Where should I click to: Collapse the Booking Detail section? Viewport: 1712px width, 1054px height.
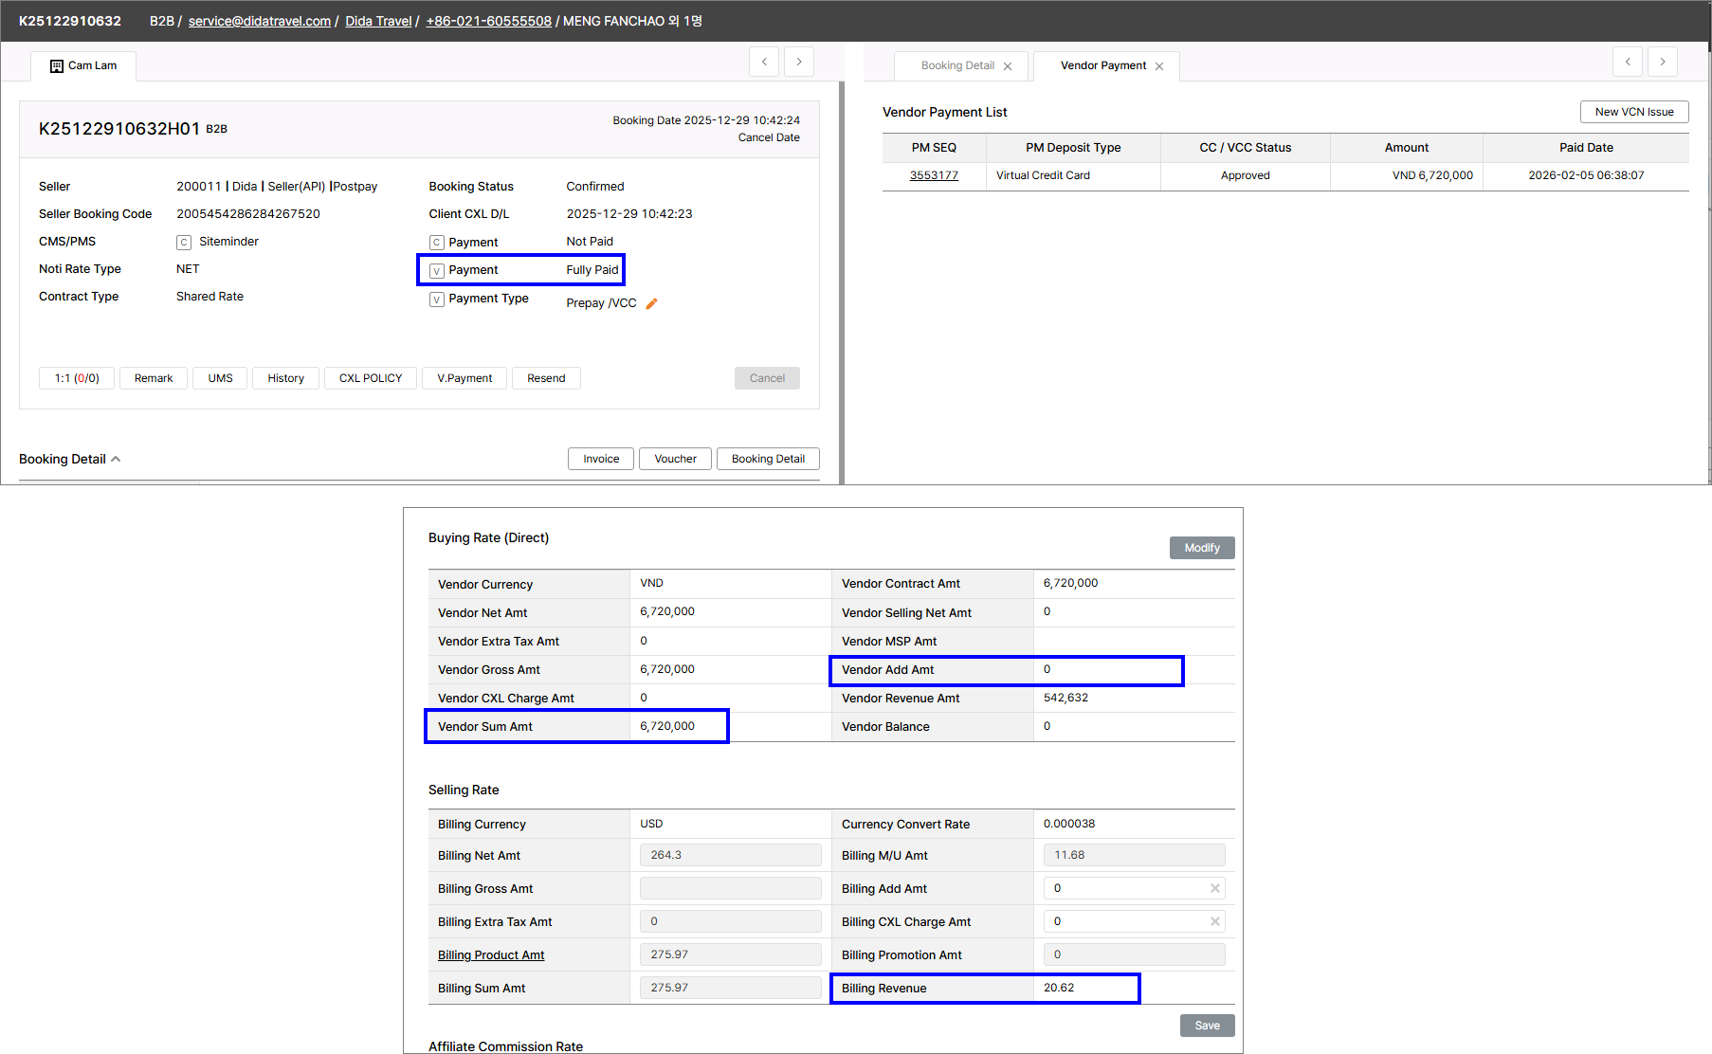116,459
